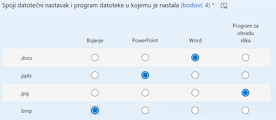Pick Program za obradu slika for .pptx

(245, 75)
